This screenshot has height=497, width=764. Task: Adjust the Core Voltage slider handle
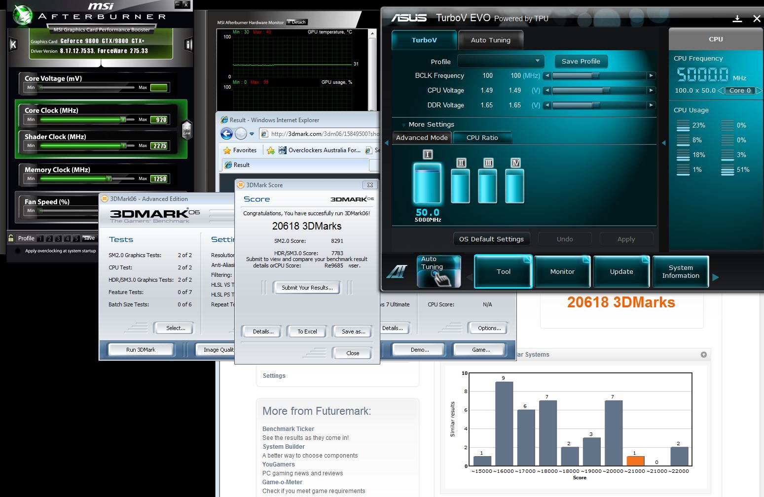pos(41,87)
